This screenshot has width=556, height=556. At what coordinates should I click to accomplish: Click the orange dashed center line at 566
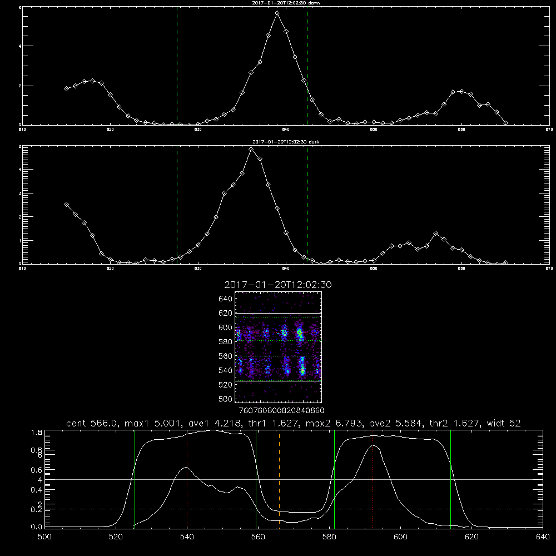coord(280,479)
